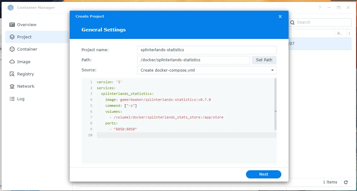This screenshot has width=357, height=191.
Task: Click the /volume1/docker path line in editor
Action: pyautogui.click(x=167, y=117)
